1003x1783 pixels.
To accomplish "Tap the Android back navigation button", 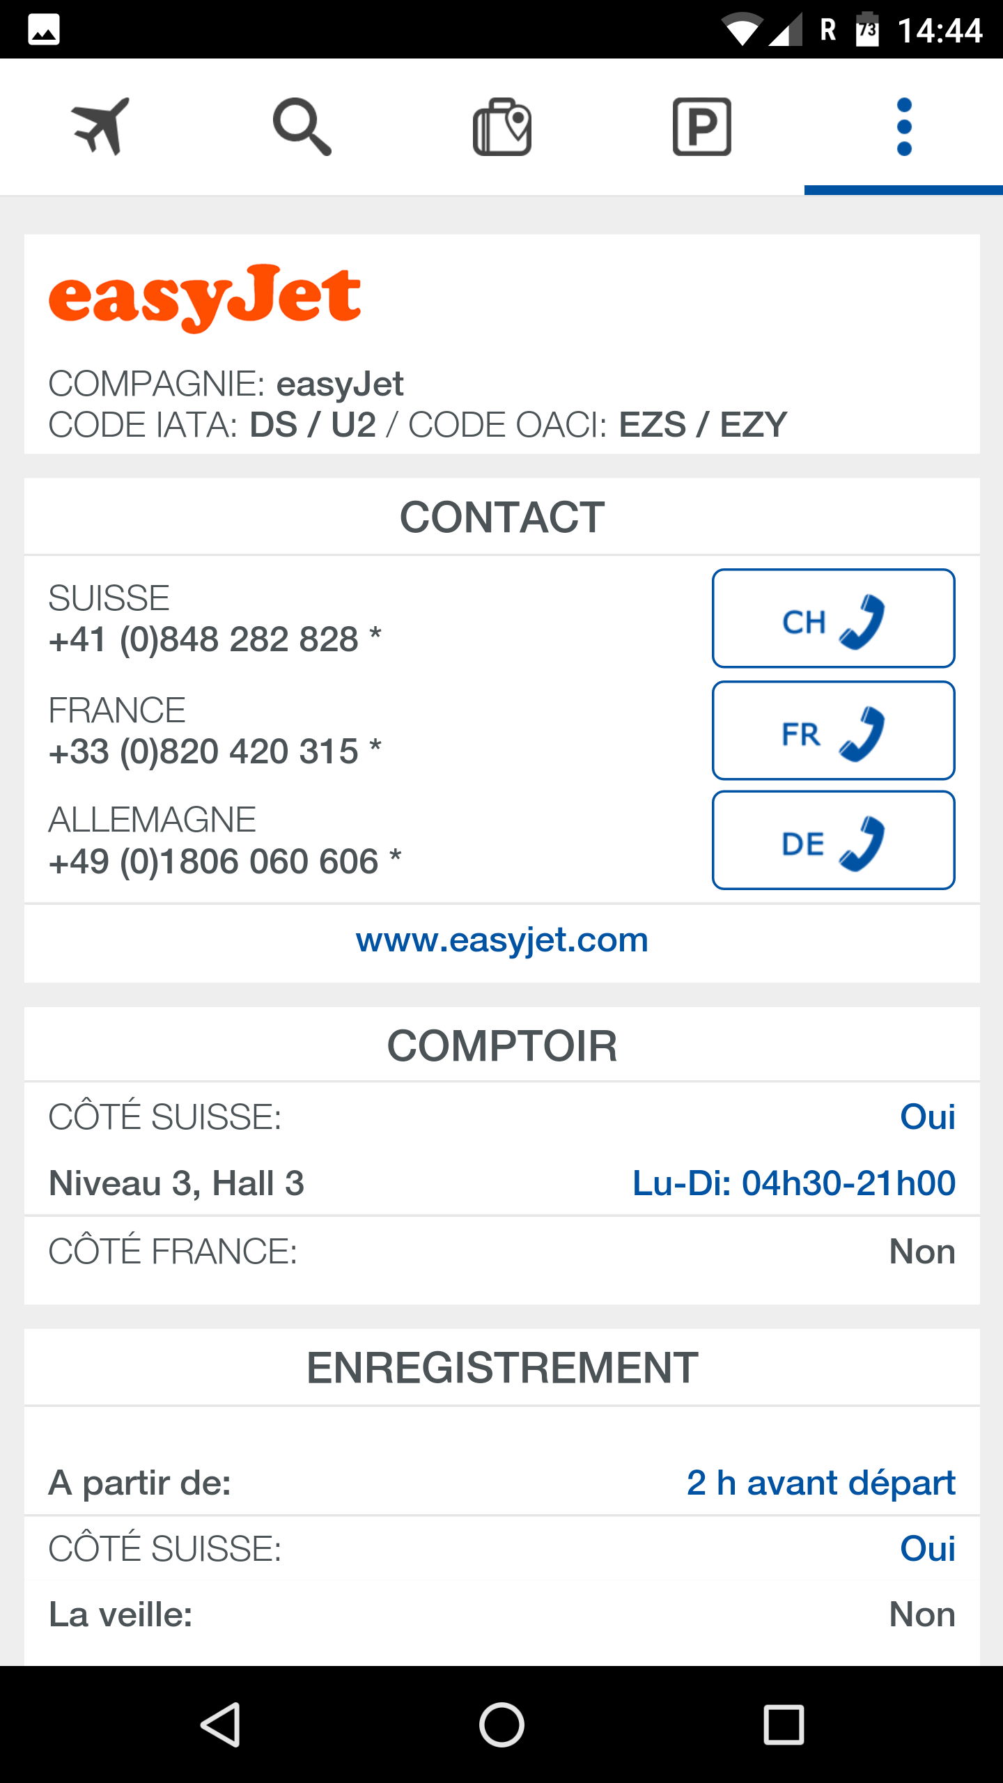I will (x=220, y=1724).
